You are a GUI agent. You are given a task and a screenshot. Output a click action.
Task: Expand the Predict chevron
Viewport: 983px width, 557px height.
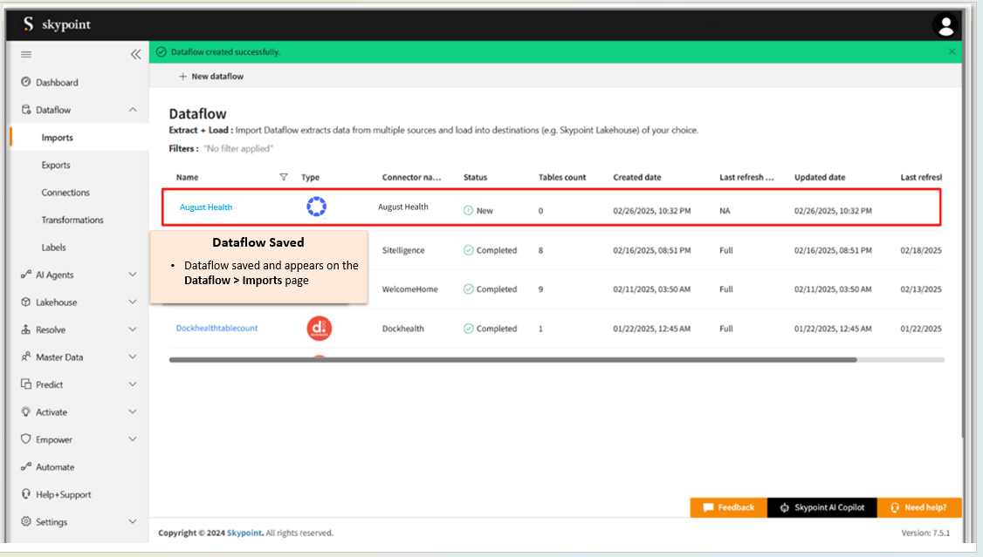tap(133, 384)
